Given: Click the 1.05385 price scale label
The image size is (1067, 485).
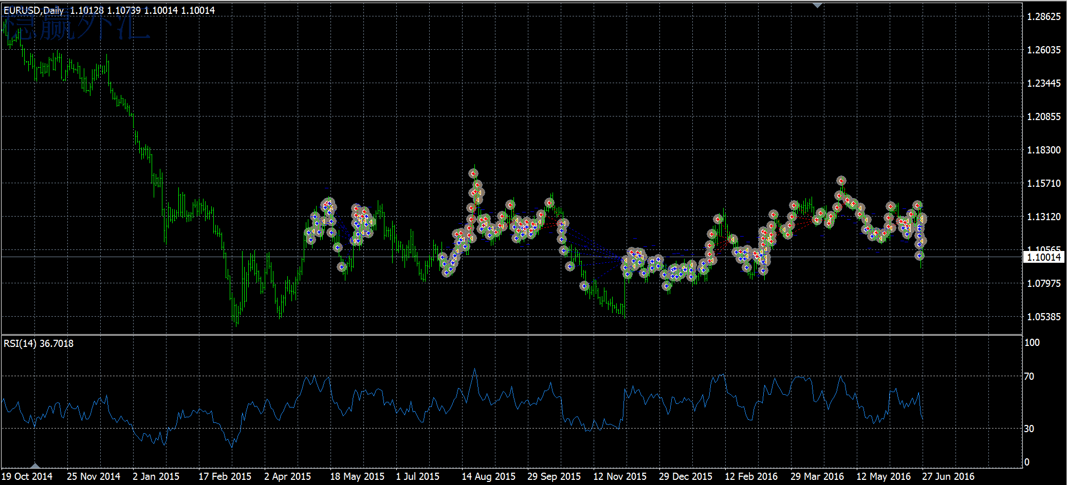Looking at the screenshot, I should 1043,317.
